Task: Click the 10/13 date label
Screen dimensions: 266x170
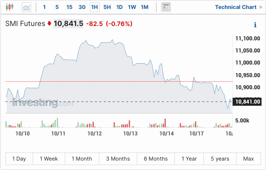Action: click(130, 133)
